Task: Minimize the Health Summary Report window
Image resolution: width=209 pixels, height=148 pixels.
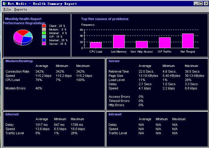Action: coord(195,4)
